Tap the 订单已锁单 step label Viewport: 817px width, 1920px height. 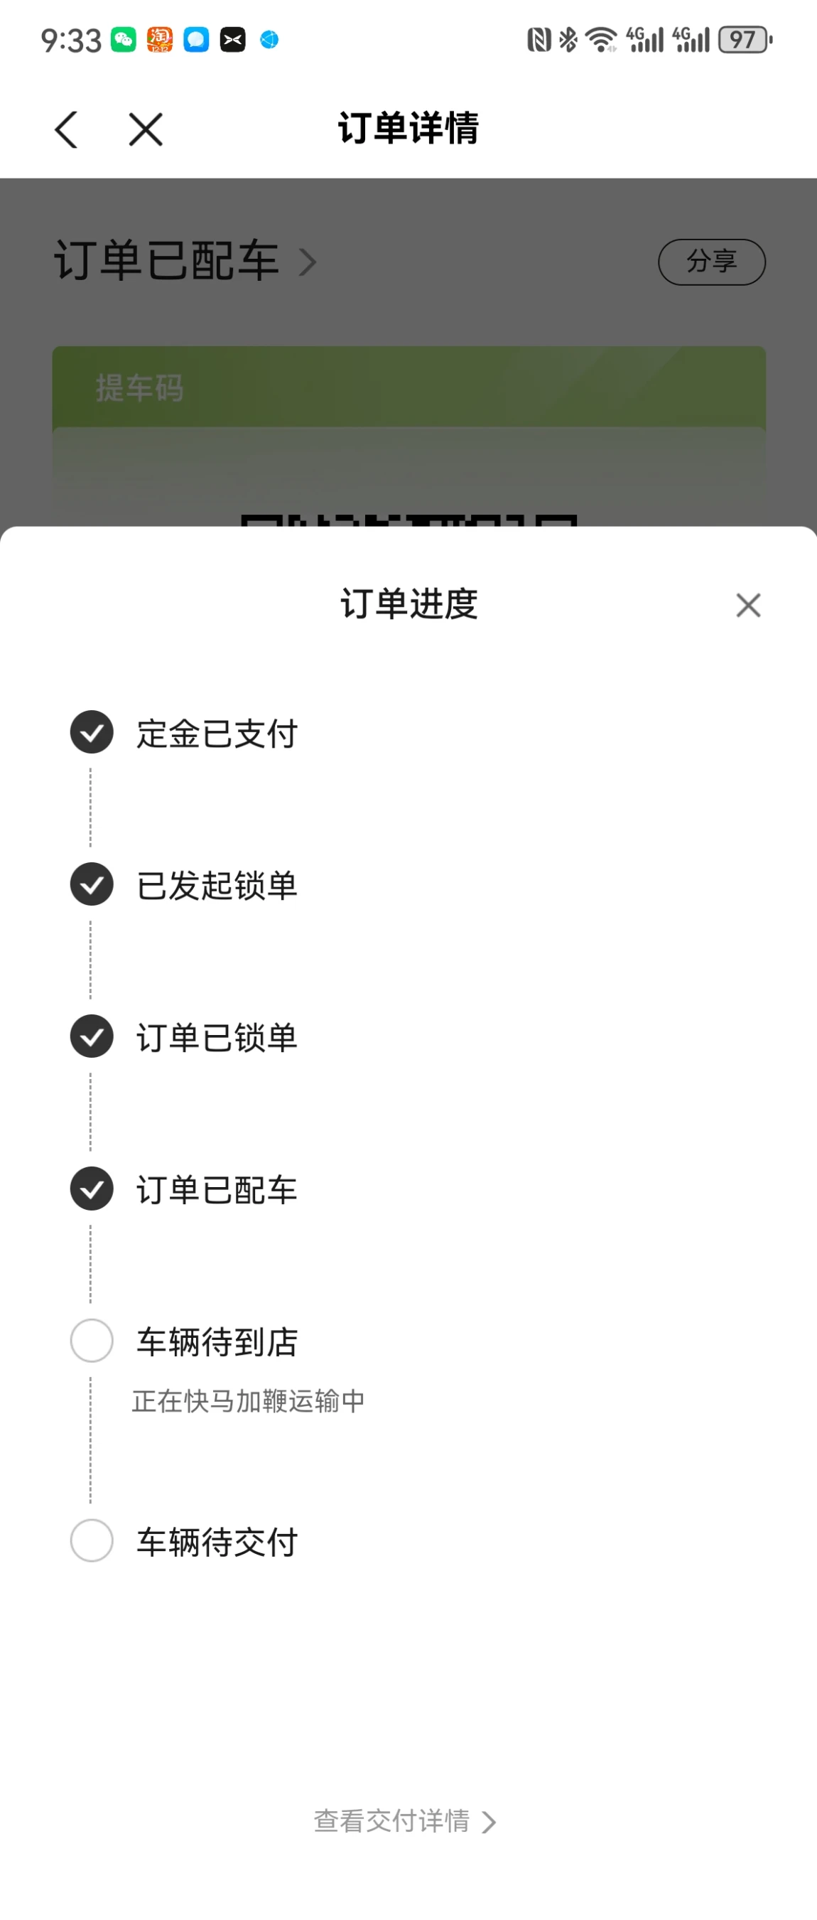coord(217,1038)
